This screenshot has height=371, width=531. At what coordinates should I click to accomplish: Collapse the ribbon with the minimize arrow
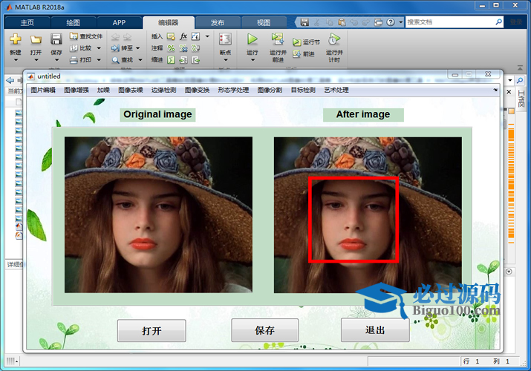[520, 68]
